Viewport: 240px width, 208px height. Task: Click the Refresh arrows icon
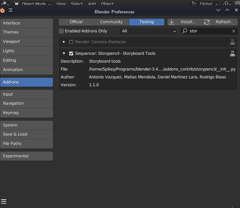click(207, 22)
